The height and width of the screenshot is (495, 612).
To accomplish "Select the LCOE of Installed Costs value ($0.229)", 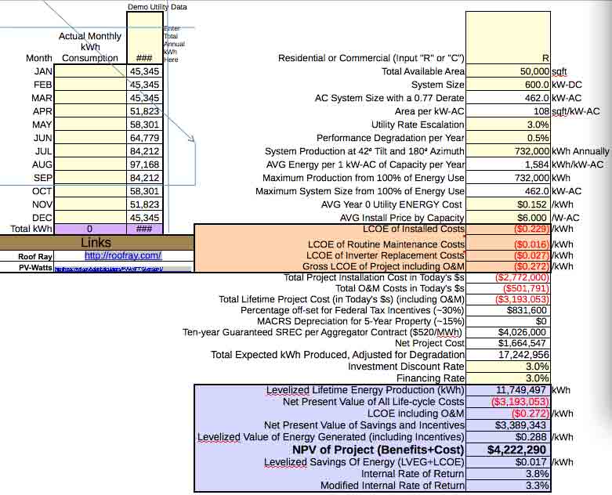I will coord(508,229).
